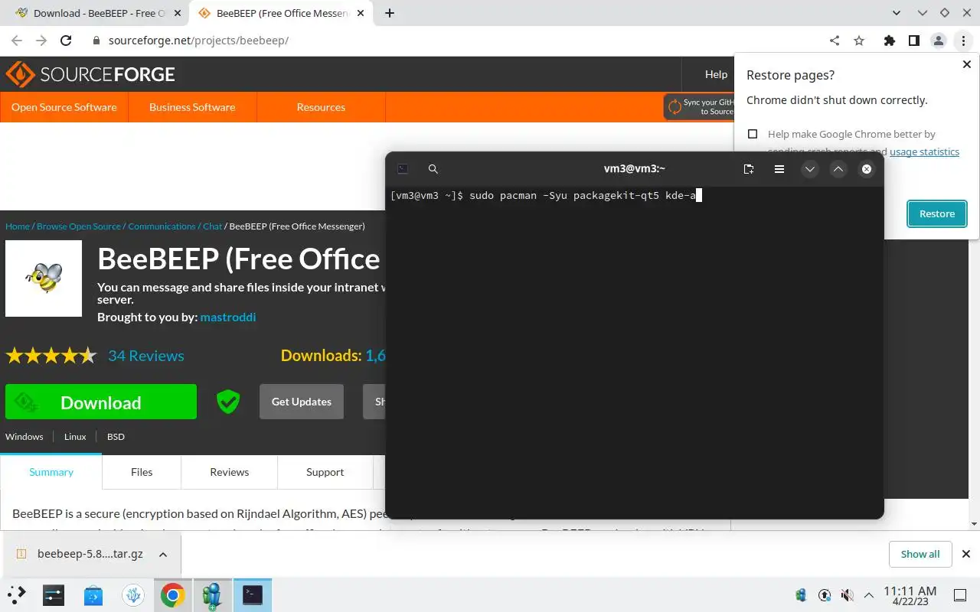The image size is (980, 612).
Task: Switch to the Reviews tab
Action: 230,472
